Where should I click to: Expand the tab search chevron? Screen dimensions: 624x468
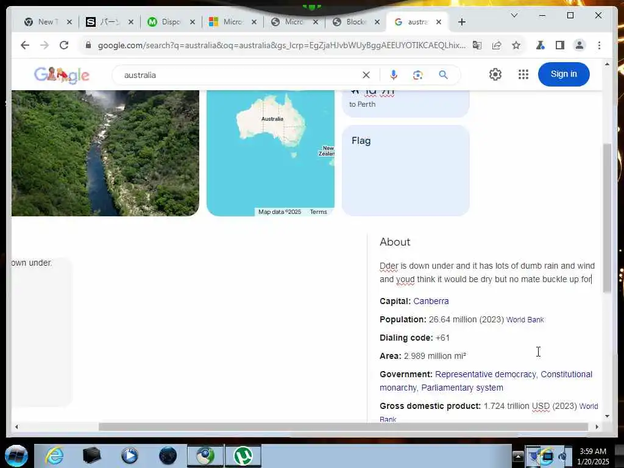point(514,15)
